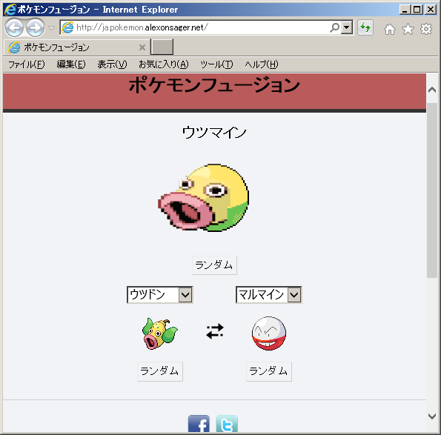Click the scrollbar up arrow
Screen dimensions: 441x435
(x=432, y=90)
